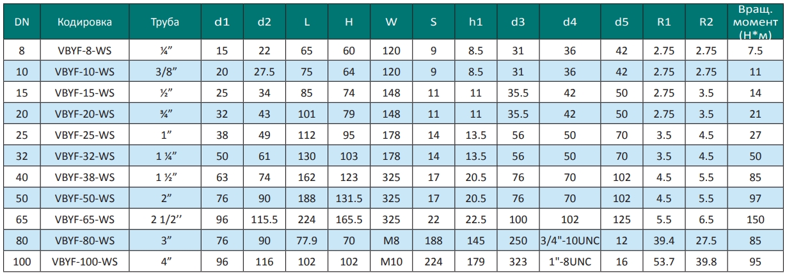Click the M10 cell
Screen dimensions: 787x275
[x=390, y=262]
